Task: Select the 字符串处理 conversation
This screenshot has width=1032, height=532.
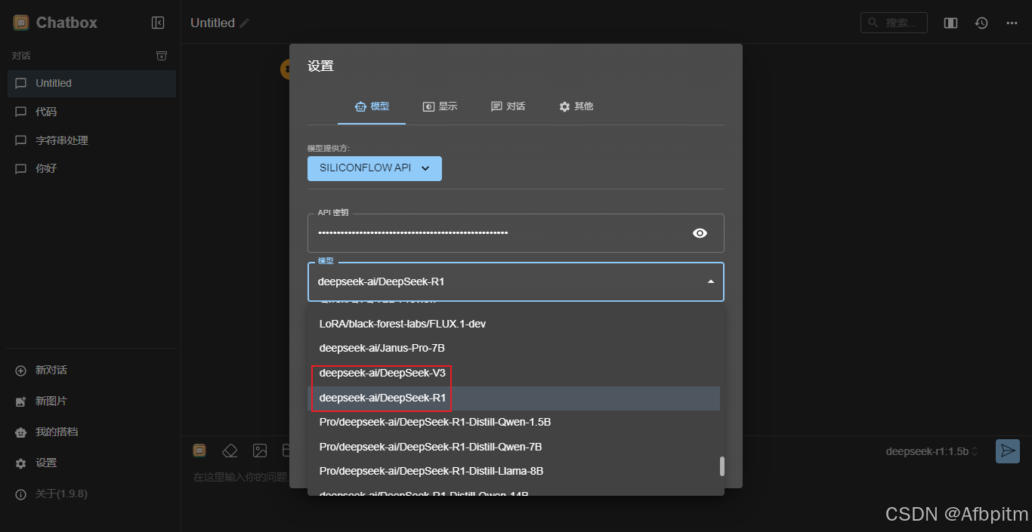Action: [91, 140]
